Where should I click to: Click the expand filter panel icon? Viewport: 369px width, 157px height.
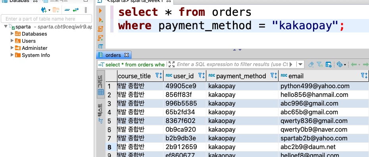coord(171,64)
